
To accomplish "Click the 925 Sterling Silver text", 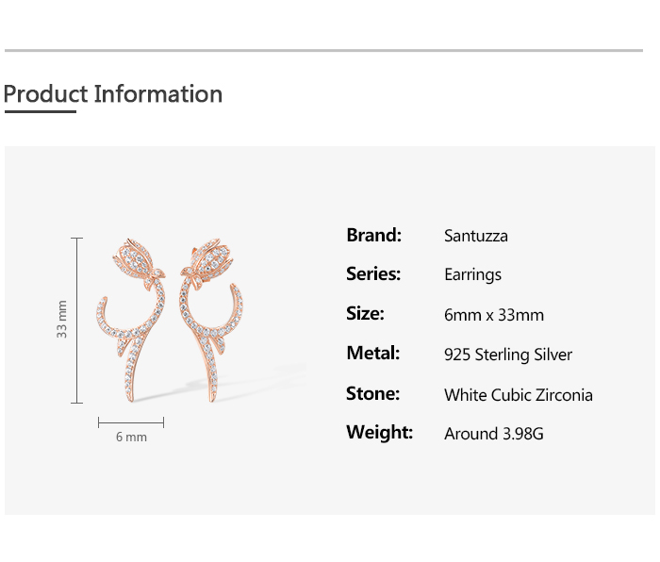I will coord(507,355).
